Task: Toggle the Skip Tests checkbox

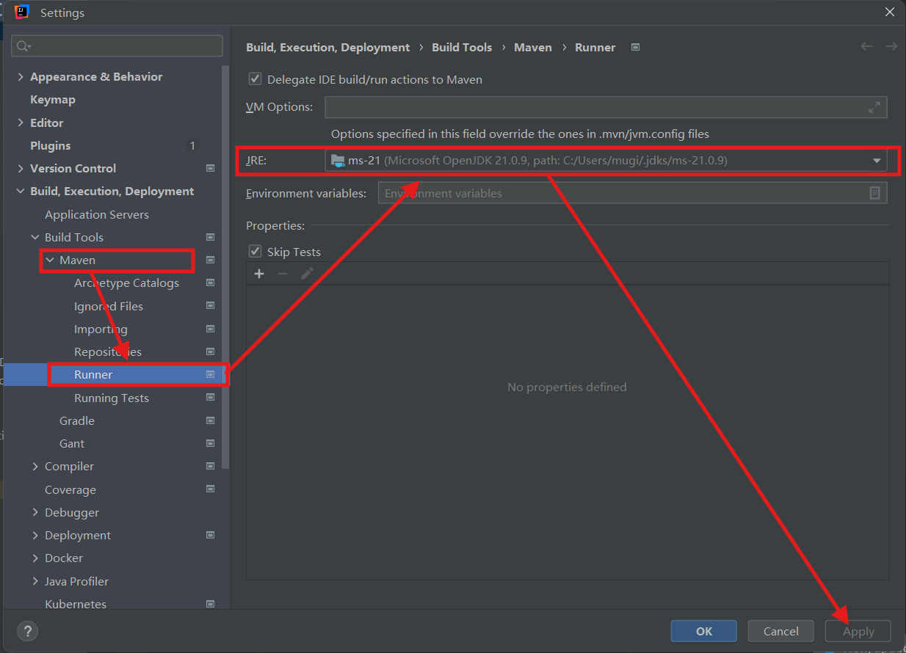Action: [x=256, y=252]
